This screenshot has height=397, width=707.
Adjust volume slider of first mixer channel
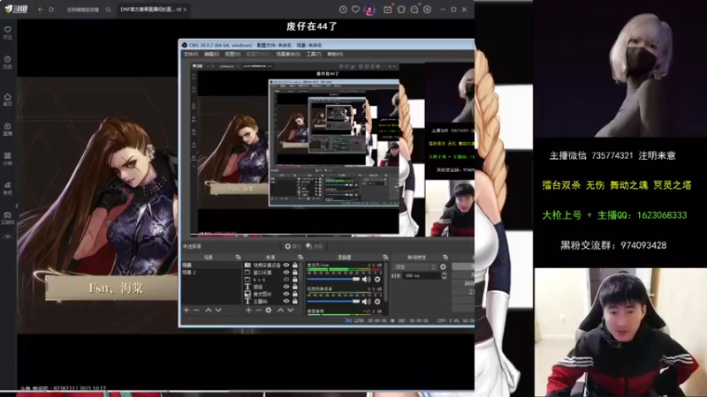point(333,280)
